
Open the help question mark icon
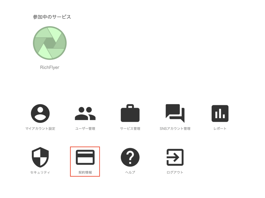pos(130,157)
